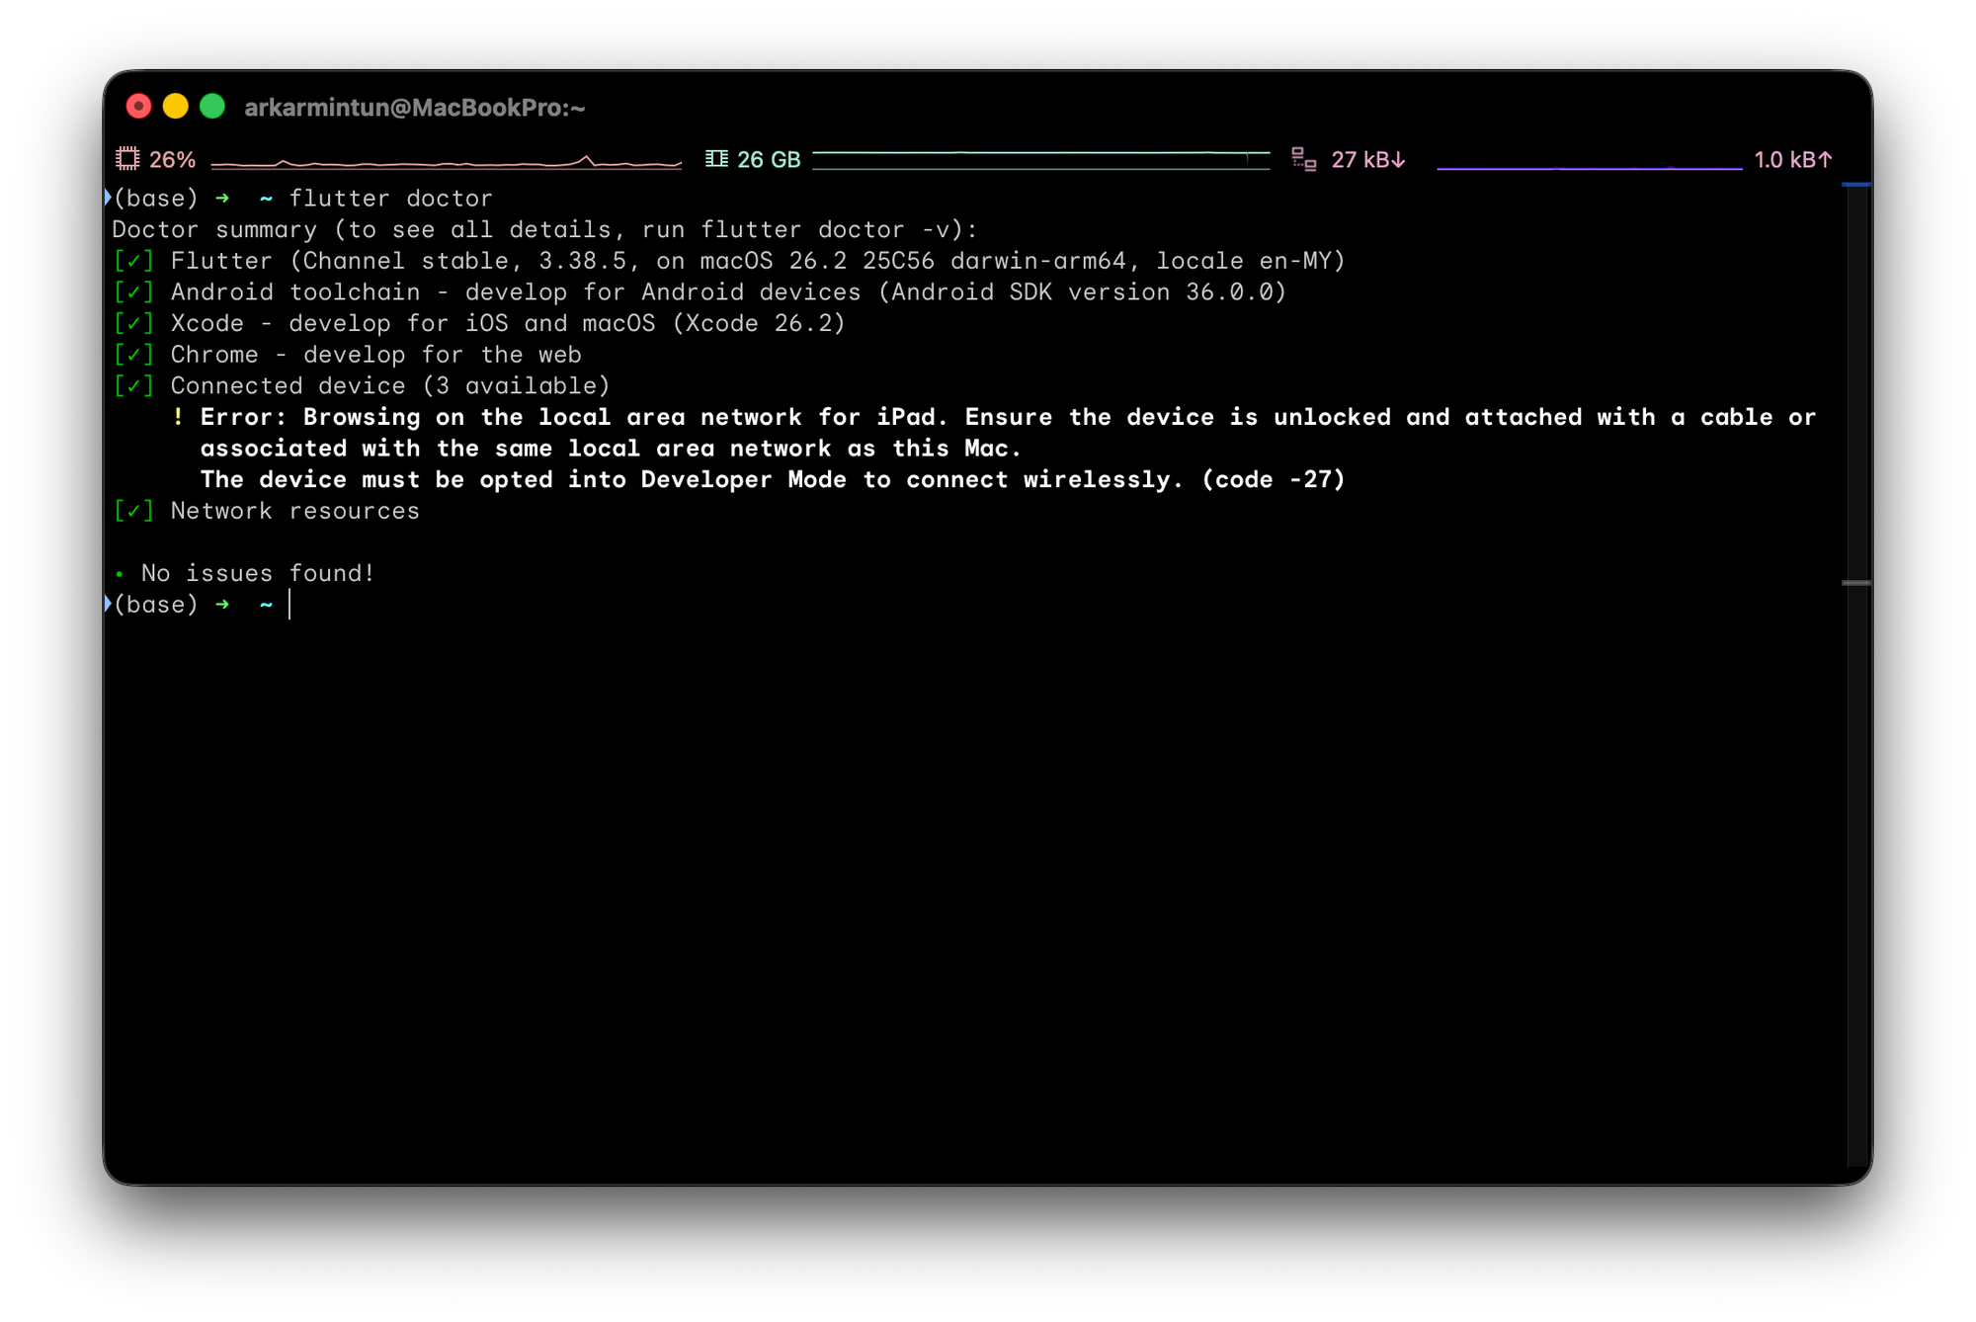Click the checkmark box next to Network resources
This screenshot has width=1976, height=1322.
[x=133, y=512]
